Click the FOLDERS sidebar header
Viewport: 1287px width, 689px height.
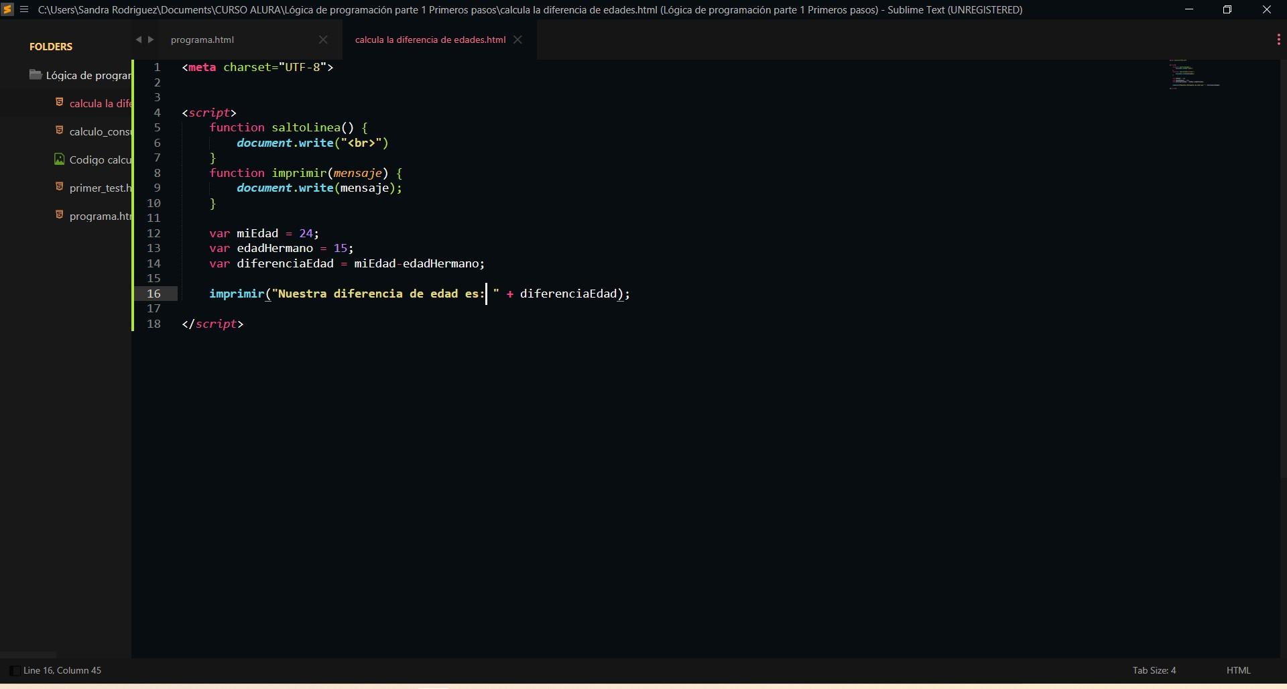coord(51,46)
